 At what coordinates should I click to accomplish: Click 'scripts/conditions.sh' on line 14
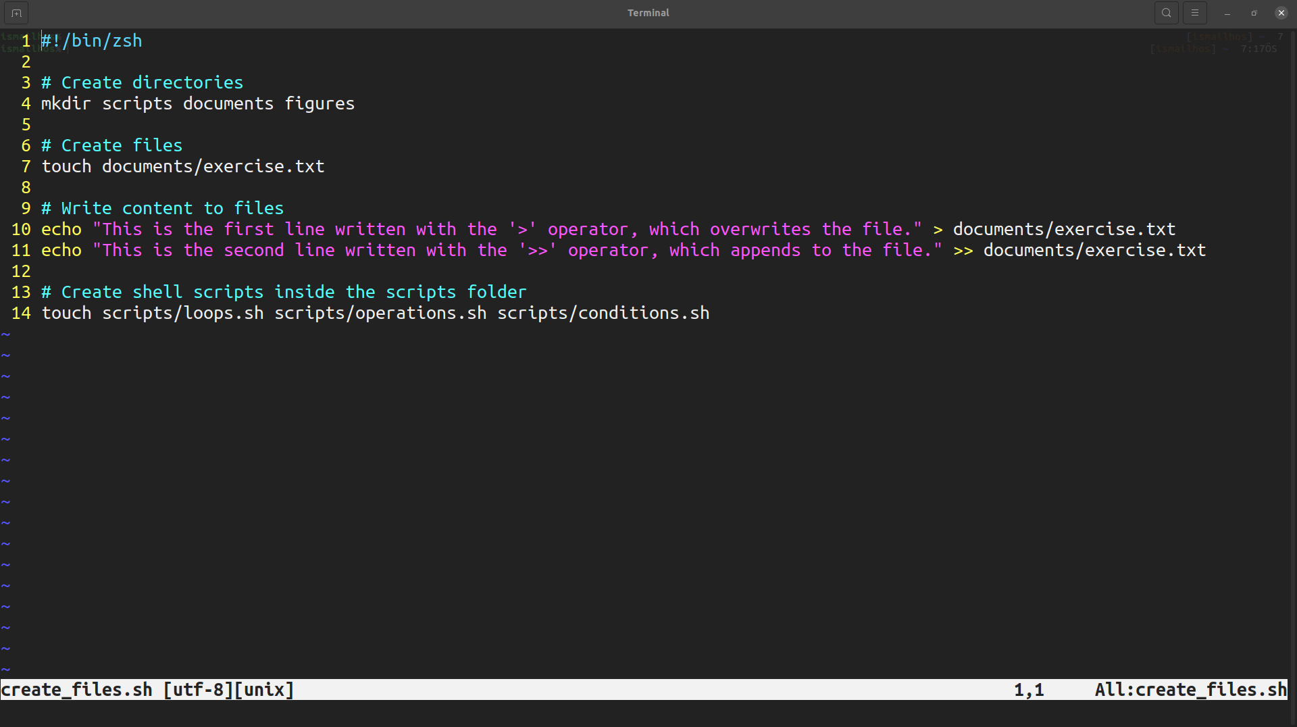point(603,313)
